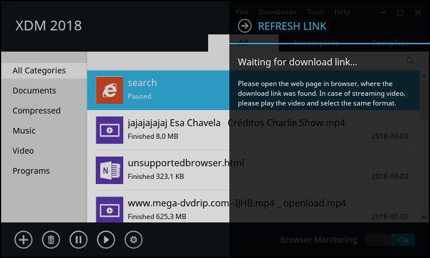Select the Compressed category
This screenshot has width=430, height=258.
(x=37, y=111)
